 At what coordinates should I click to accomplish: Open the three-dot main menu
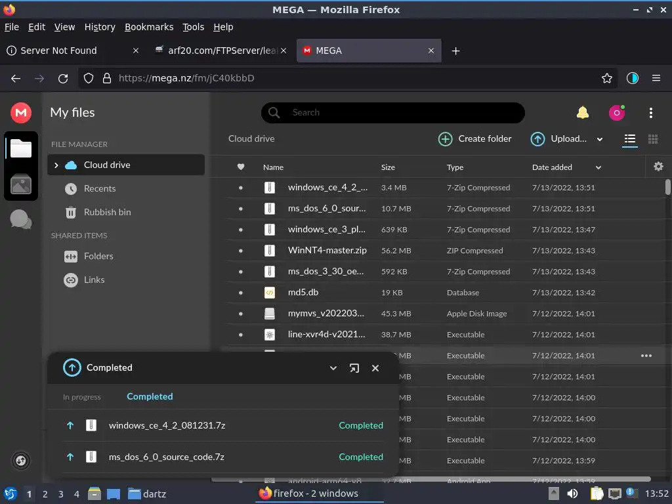click(x=650, y=113)
